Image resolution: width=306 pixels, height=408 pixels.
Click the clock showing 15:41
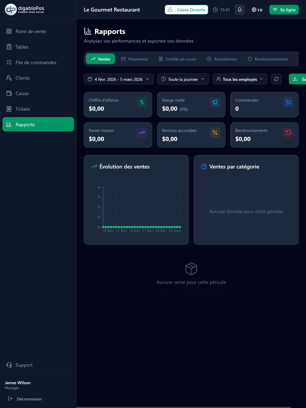[x=222, y=10]
